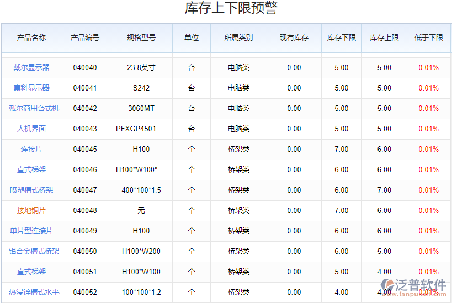Sort by the 低于下限 column header

coord(429,38)
